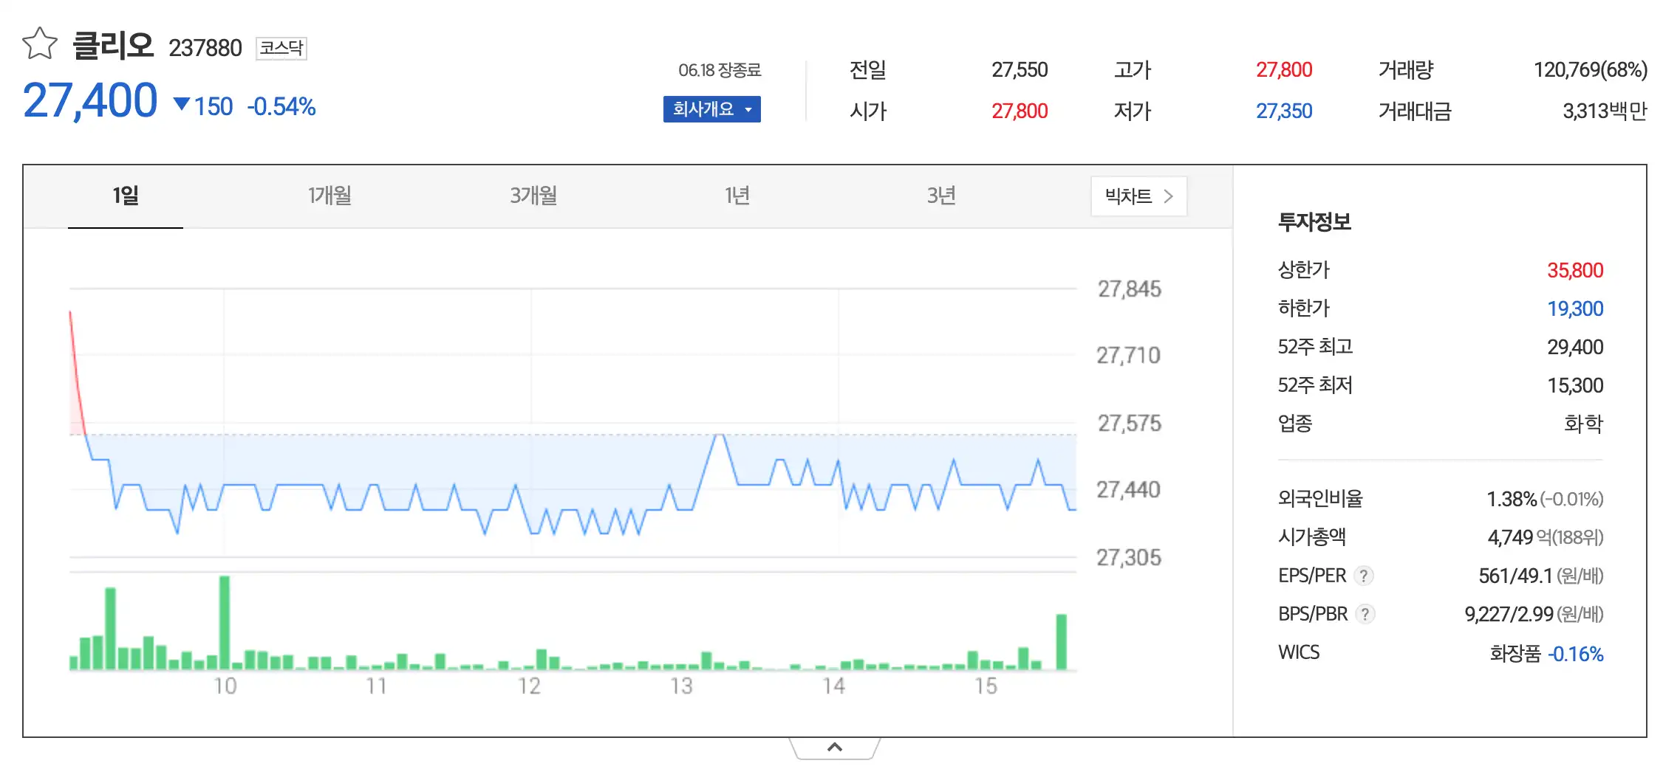1680x766 pixels.
Task: Click the 06.18 장종료 status text
Action: click(x=720, y=70)
